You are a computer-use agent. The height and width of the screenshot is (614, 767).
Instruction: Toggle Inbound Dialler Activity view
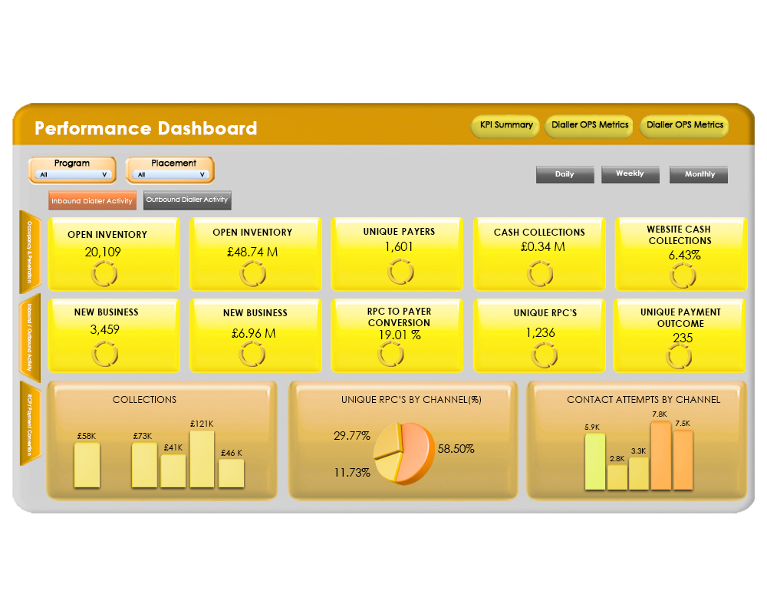(x=92, y=201)
